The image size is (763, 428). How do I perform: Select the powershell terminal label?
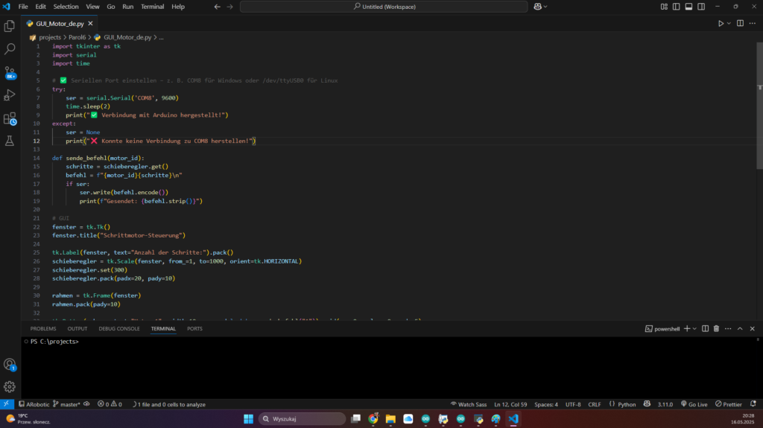(662, 329)
